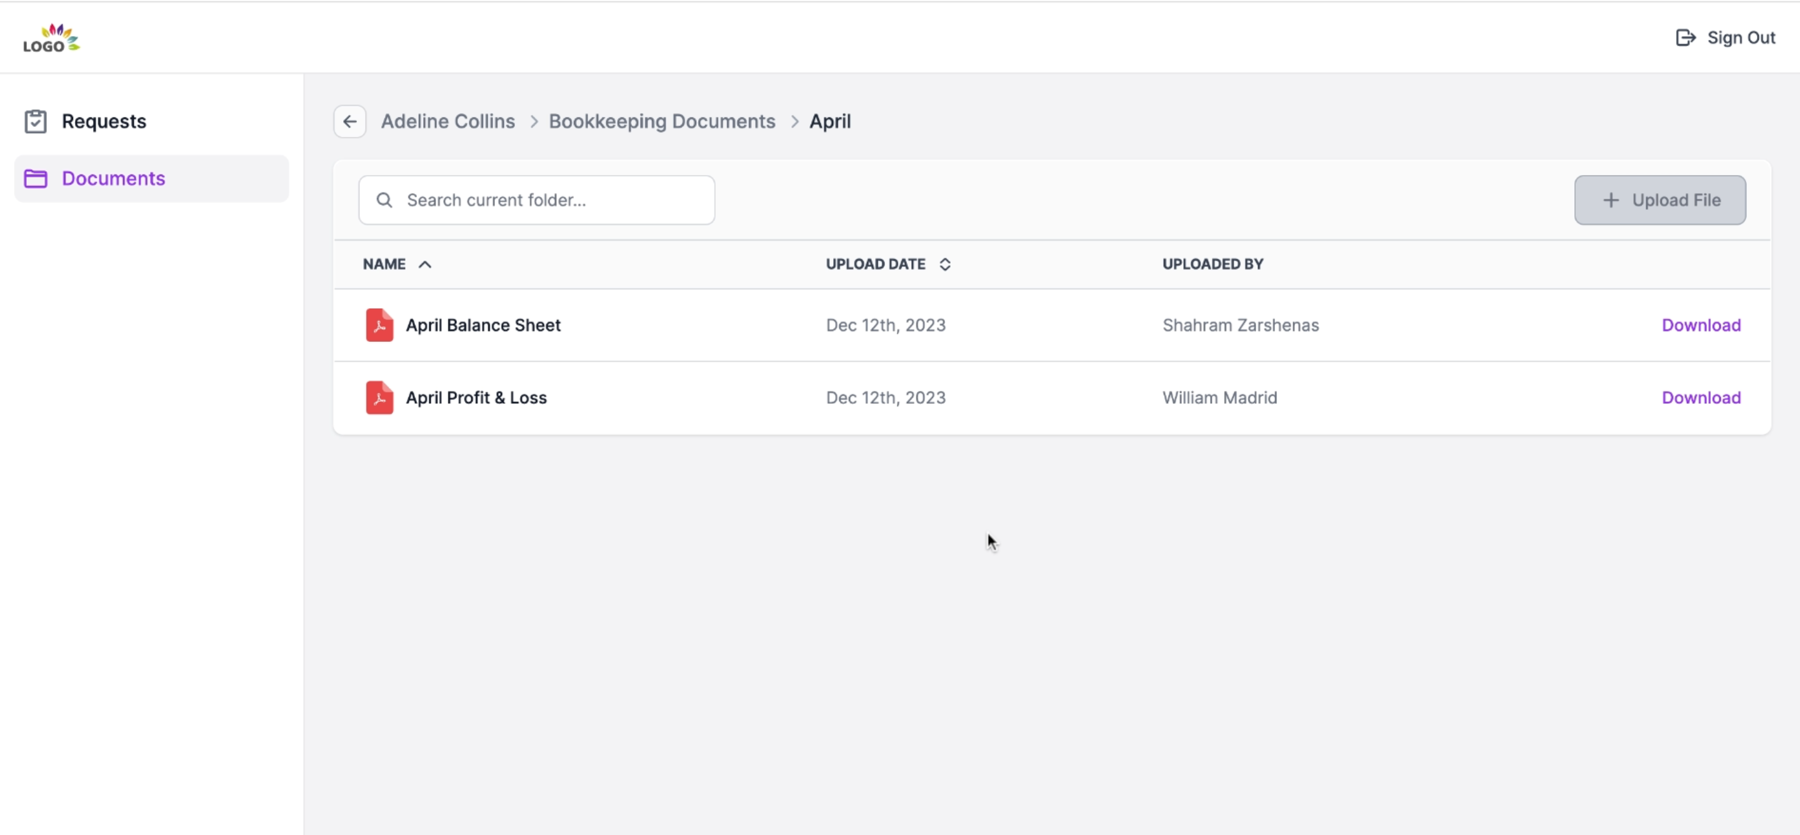Sign out using the Sign Out link
Viewport: 1800px width, 835px height.
(x=1725, y=37)
